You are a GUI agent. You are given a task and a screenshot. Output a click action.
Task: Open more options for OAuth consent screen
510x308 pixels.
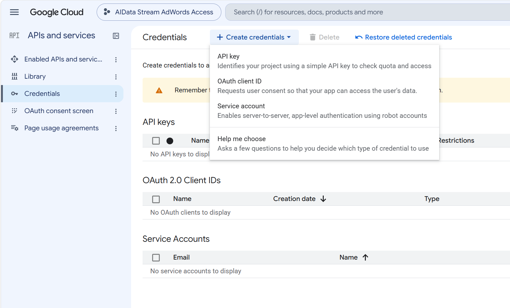tap(116, 111)
